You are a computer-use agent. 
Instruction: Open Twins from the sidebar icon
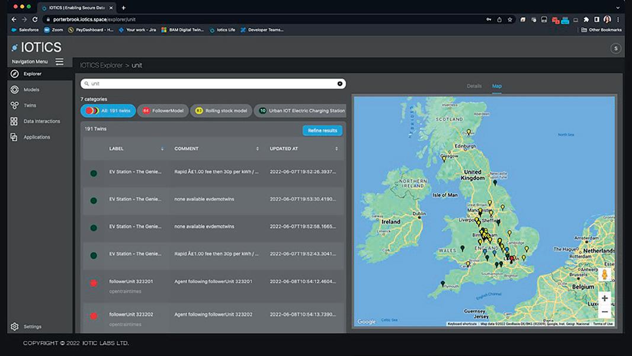click(15, 105)
